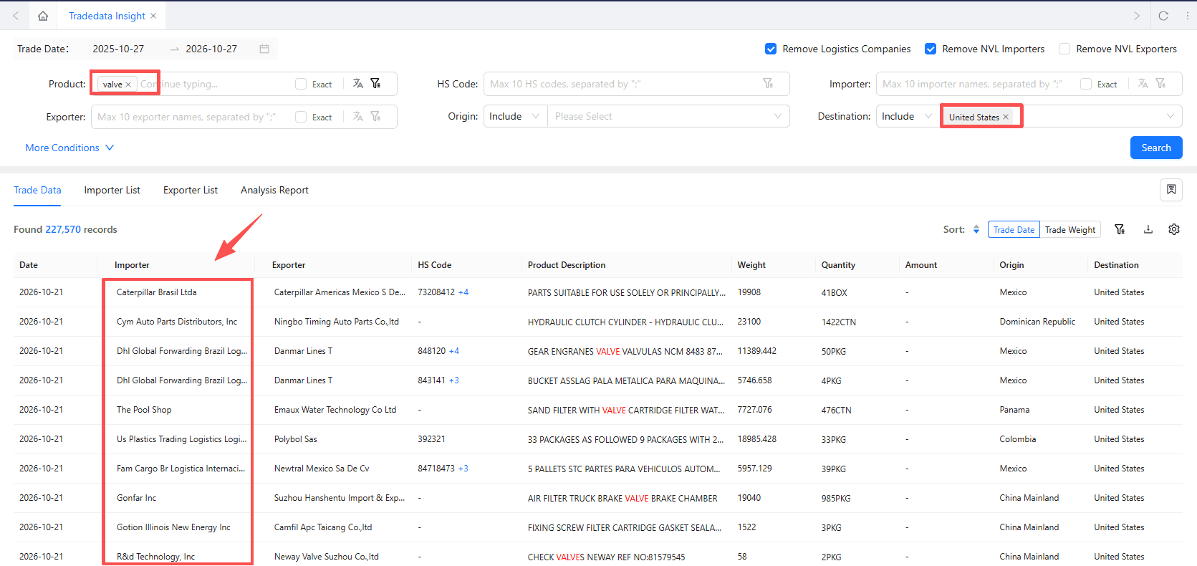The height and width of the screenshot is (566, 1197).
Task: Uncheck Remove Logistics Companies
Action: (x=771, y=49)
